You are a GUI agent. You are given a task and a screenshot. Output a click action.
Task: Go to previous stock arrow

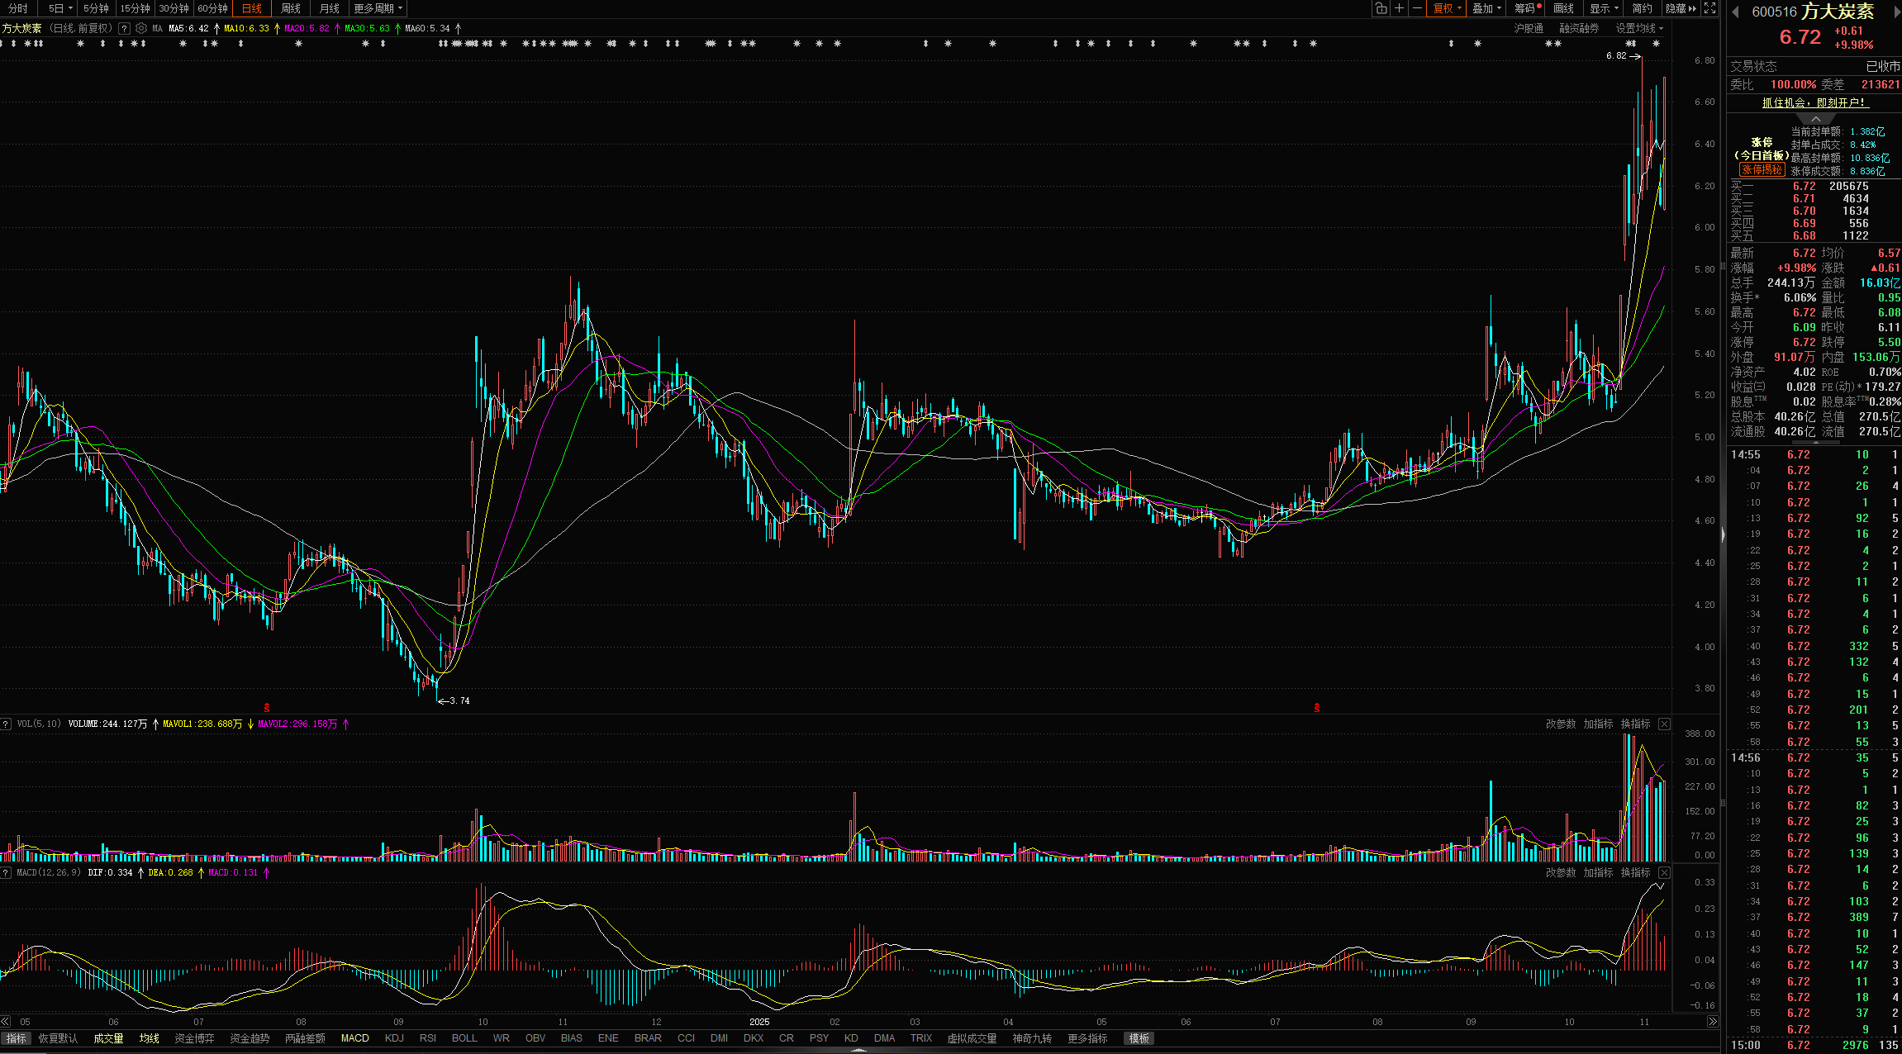[1735, 12]
